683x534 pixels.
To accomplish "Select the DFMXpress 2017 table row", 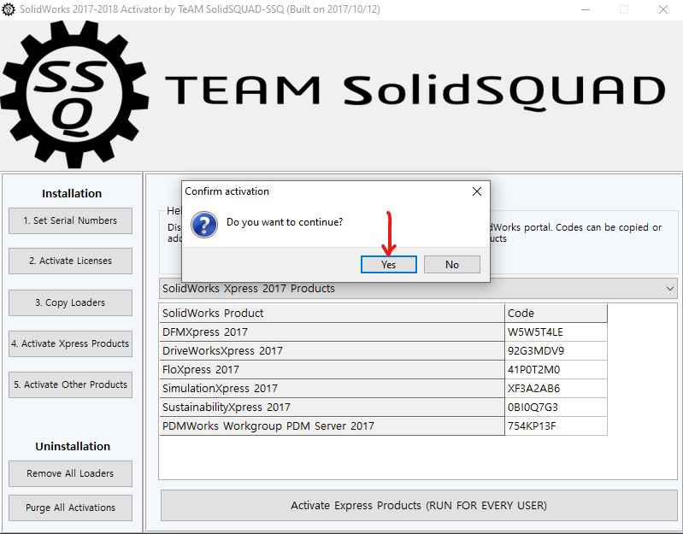I will point(332,332).
